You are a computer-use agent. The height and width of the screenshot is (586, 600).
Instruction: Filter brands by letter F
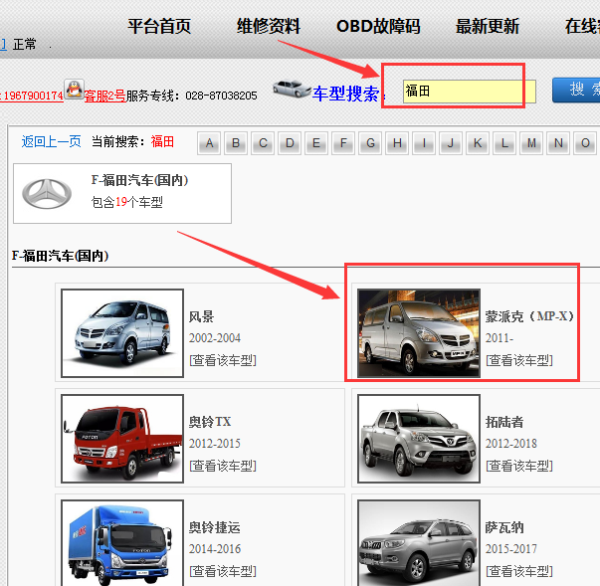point(343,143)
